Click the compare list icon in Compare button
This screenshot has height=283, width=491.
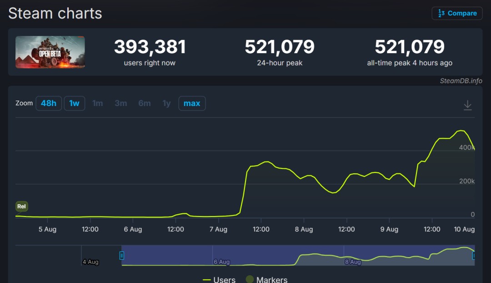(x=441, y=13)
